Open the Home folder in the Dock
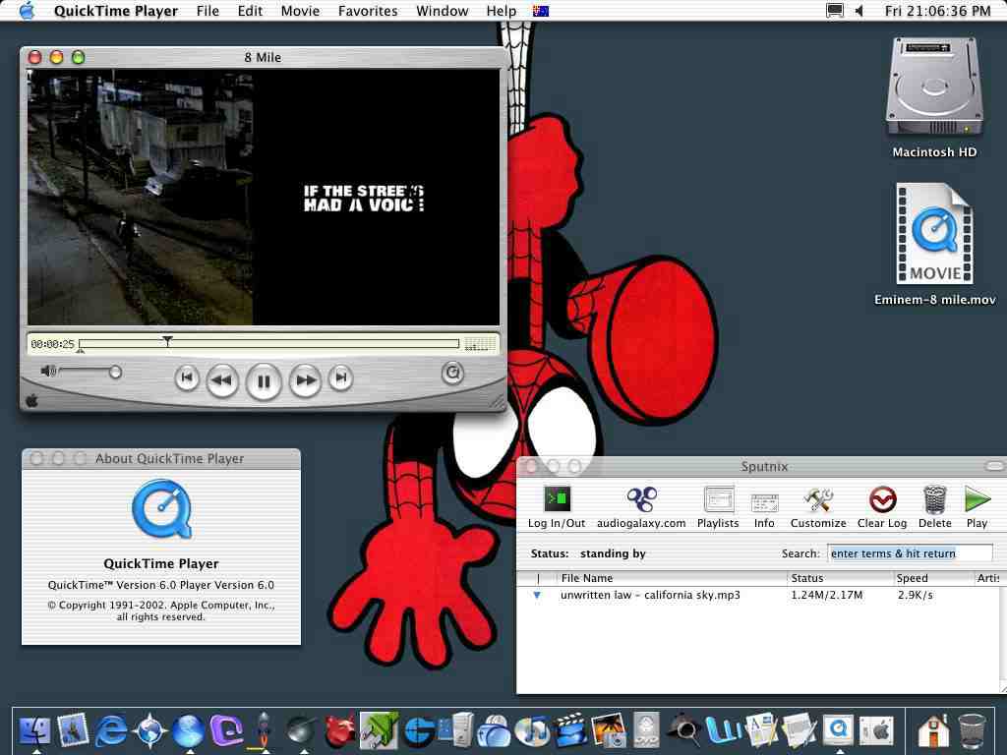Viewport: 1007px width, 755px height. (933, 730)
